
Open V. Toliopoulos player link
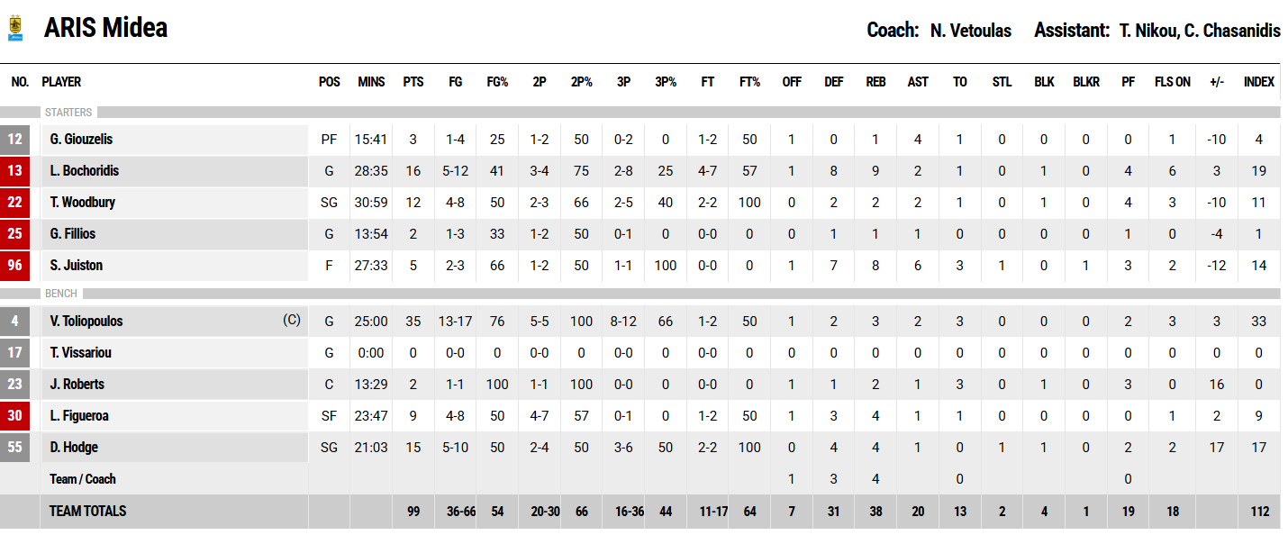[x=86, y=322]
